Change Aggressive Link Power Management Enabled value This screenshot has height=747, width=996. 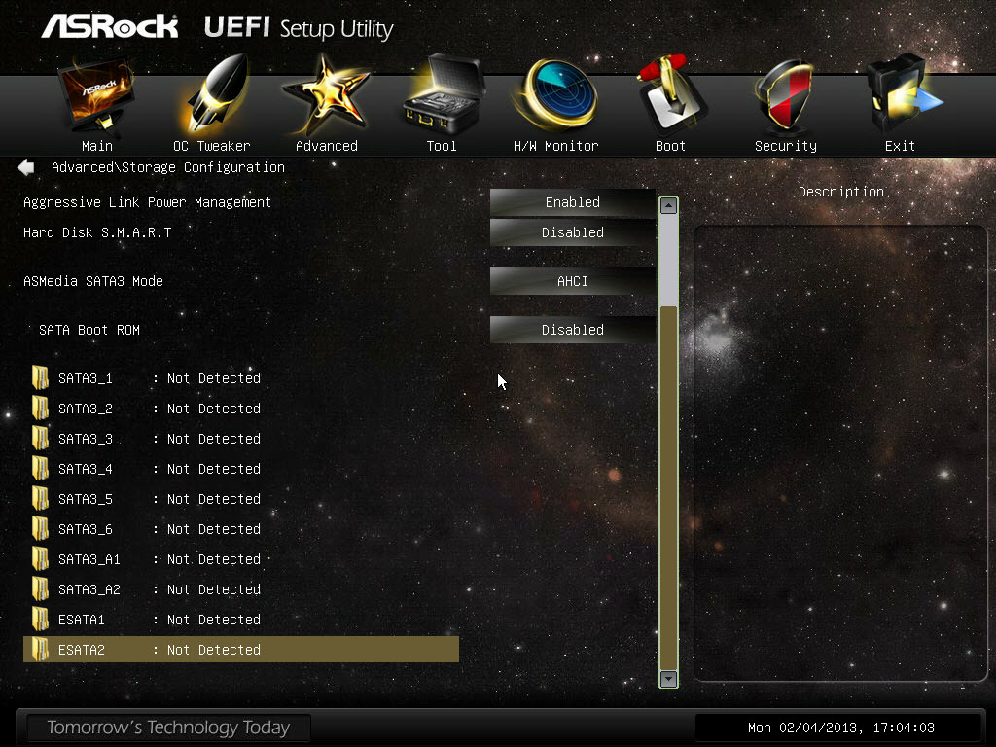click(572, 202)
